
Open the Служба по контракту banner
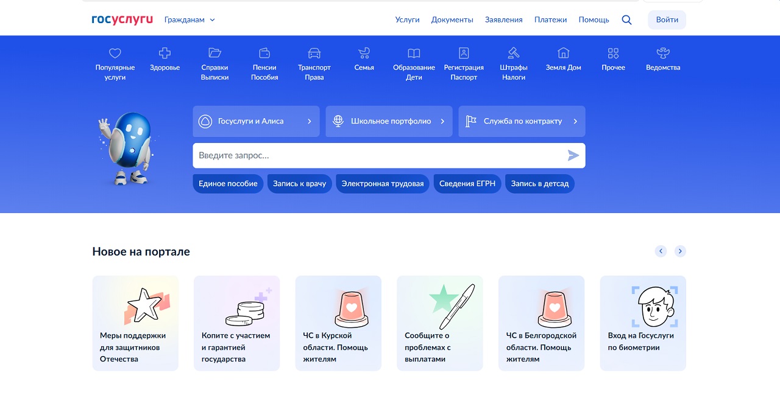[x=522, y=121]
